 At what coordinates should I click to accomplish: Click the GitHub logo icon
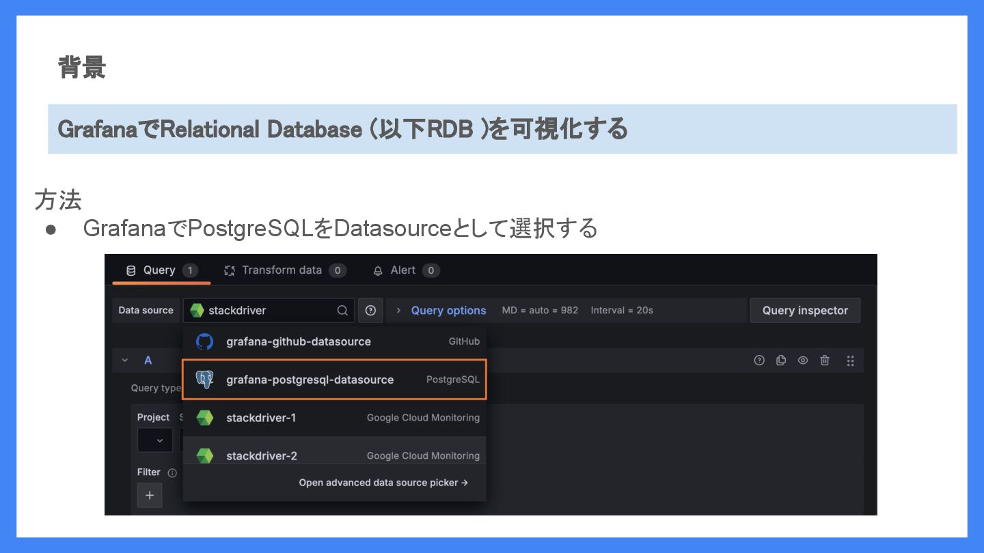(x=204, y=341)
